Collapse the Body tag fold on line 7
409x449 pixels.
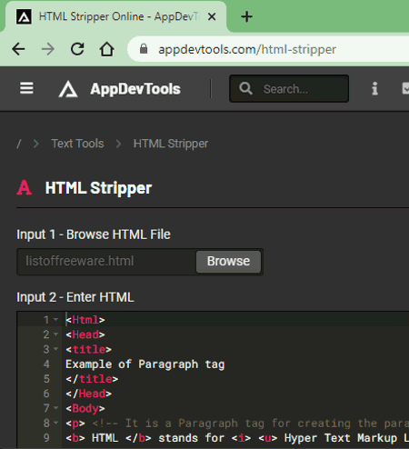coord(55,408)
